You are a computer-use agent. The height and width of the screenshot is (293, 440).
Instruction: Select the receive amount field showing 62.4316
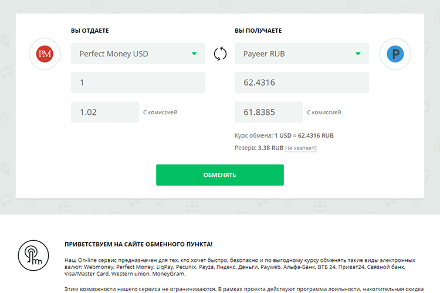click(302, 83)
